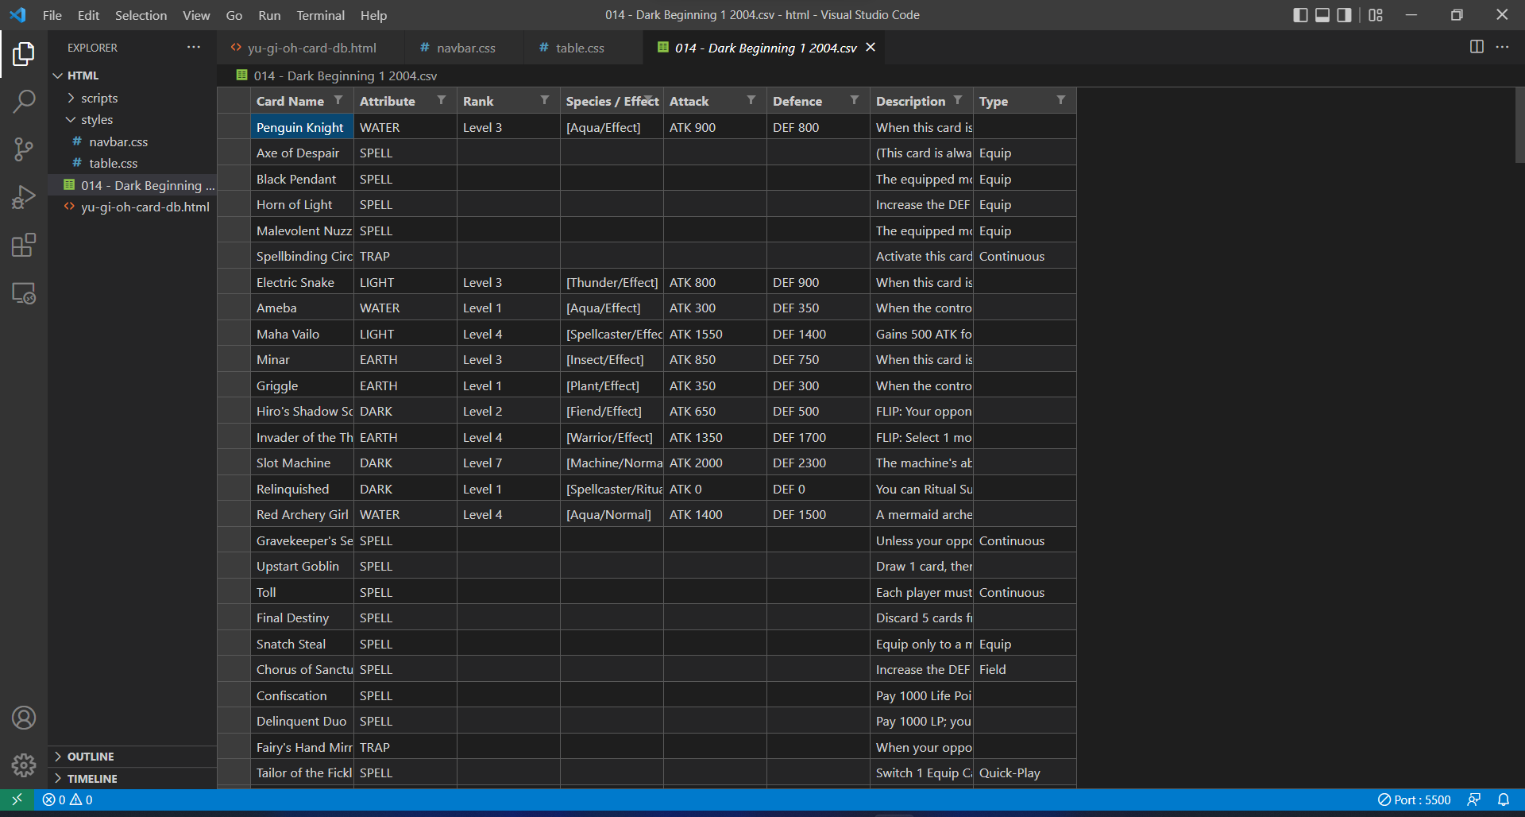Open the Terminal menu

pyautogui.click(x=320, y=15)
